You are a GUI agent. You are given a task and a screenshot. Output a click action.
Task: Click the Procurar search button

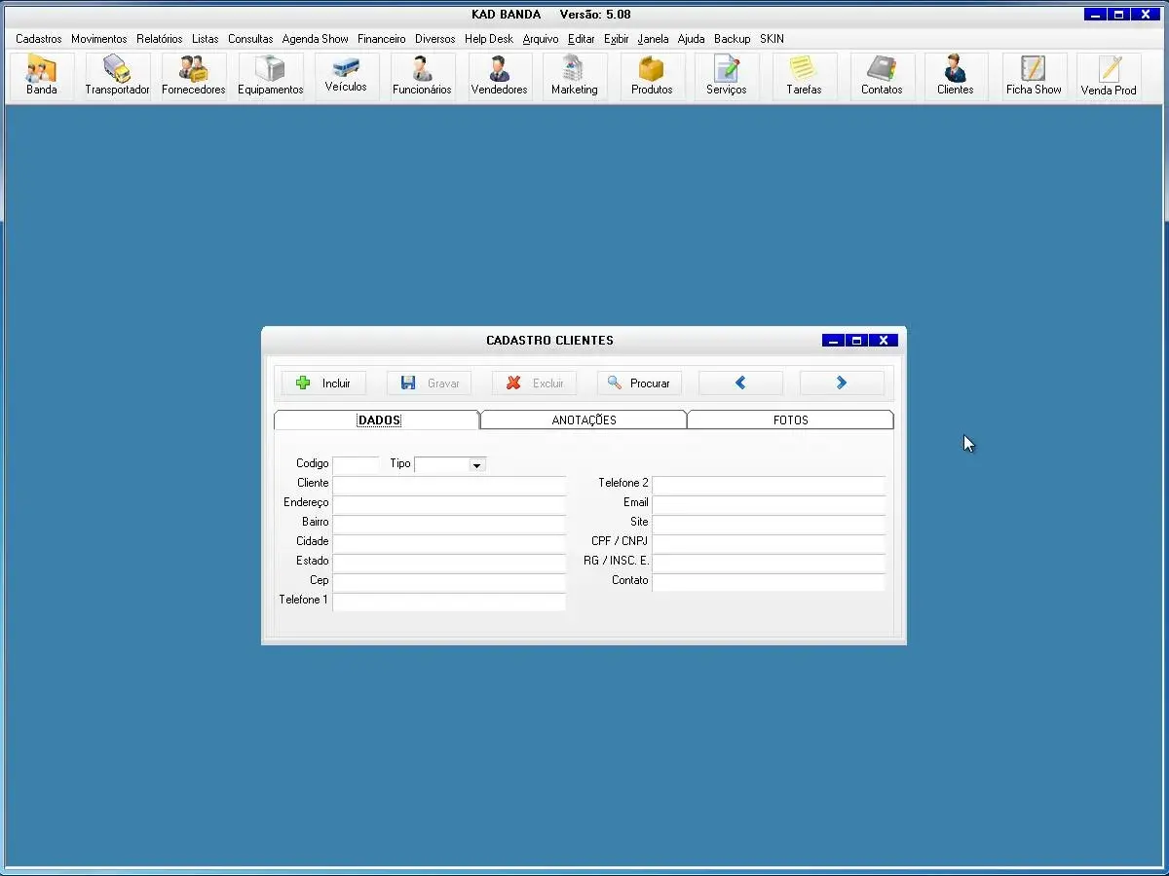click(639, 383)
